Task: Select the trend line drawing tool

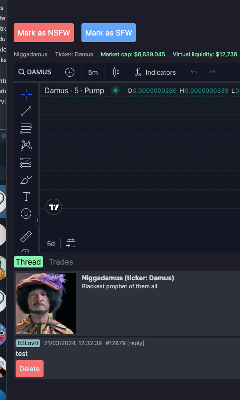Action: (26, 112)
